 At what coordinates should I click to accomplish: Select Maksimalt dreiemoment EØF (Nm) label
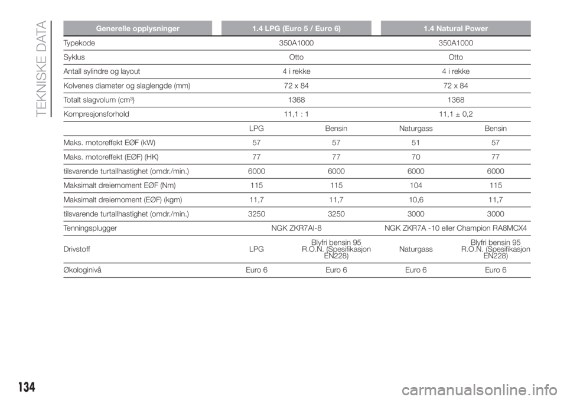[119, 185]
